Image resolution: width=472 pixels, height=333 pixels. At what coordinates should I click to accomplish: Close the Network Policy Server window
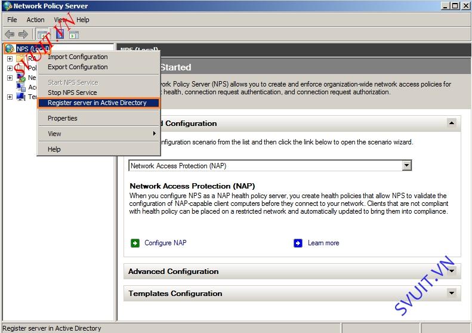coord(465,6)
